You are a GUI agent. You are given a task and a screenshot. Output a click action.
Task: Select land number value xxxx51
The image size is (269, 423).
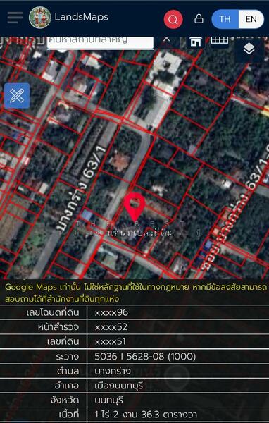point(111,341)
